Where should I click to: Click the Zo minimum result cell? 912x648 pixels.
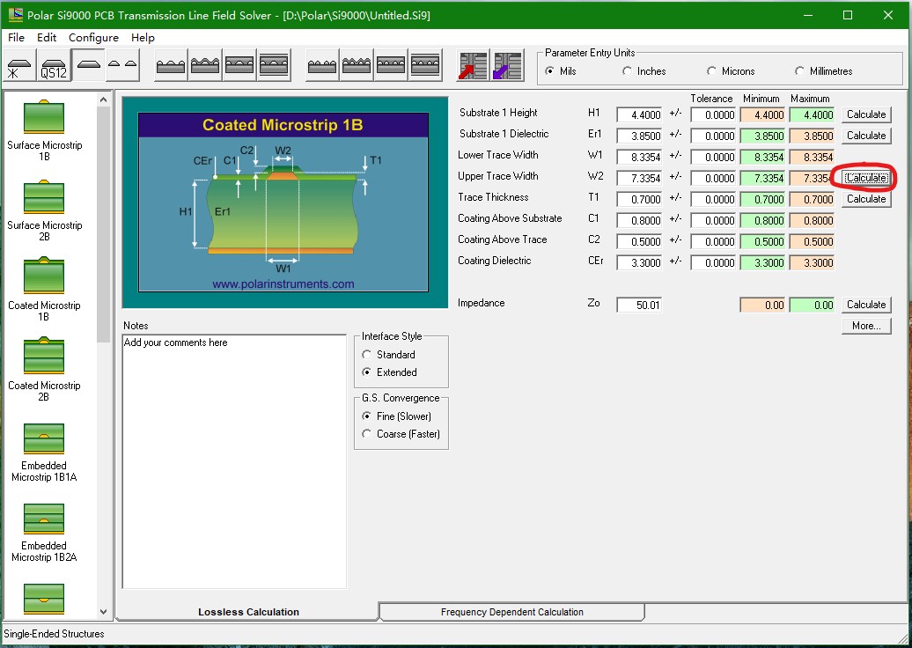point(762,305)
